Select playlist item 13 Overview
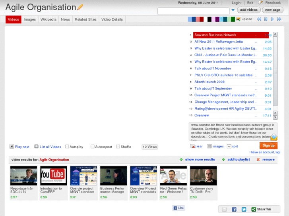Viewport: 289px width, 216px height. tap(231, 115)
